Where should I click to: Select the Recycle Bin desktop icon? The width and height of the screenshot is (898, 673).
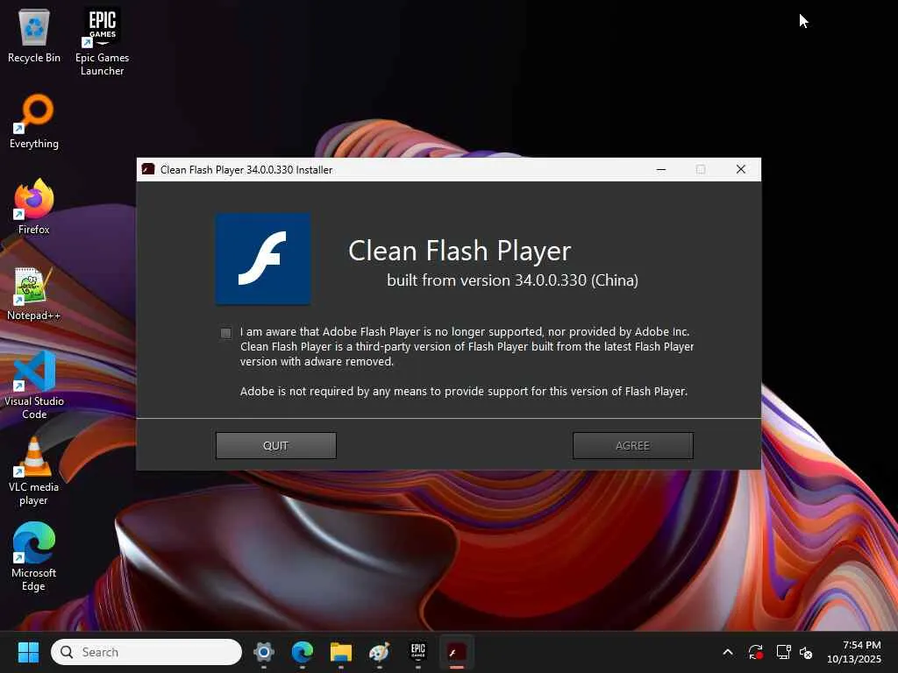point(34,36)
